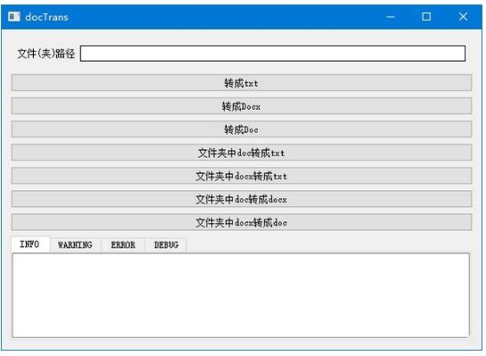
Task: Click the docTrans app icon in title bar
Action: [x=14, y=16]
